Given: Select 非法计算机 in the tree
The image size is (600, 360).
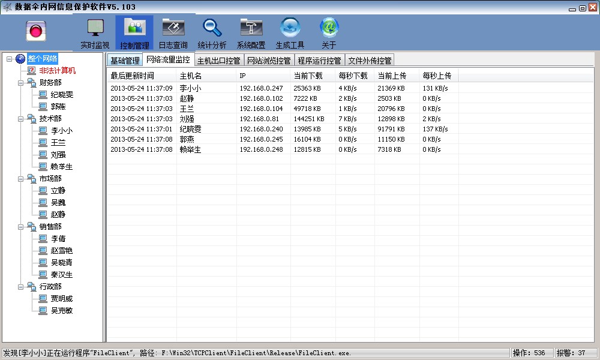Looking at the screenshot, I should [x=58, y=71].
